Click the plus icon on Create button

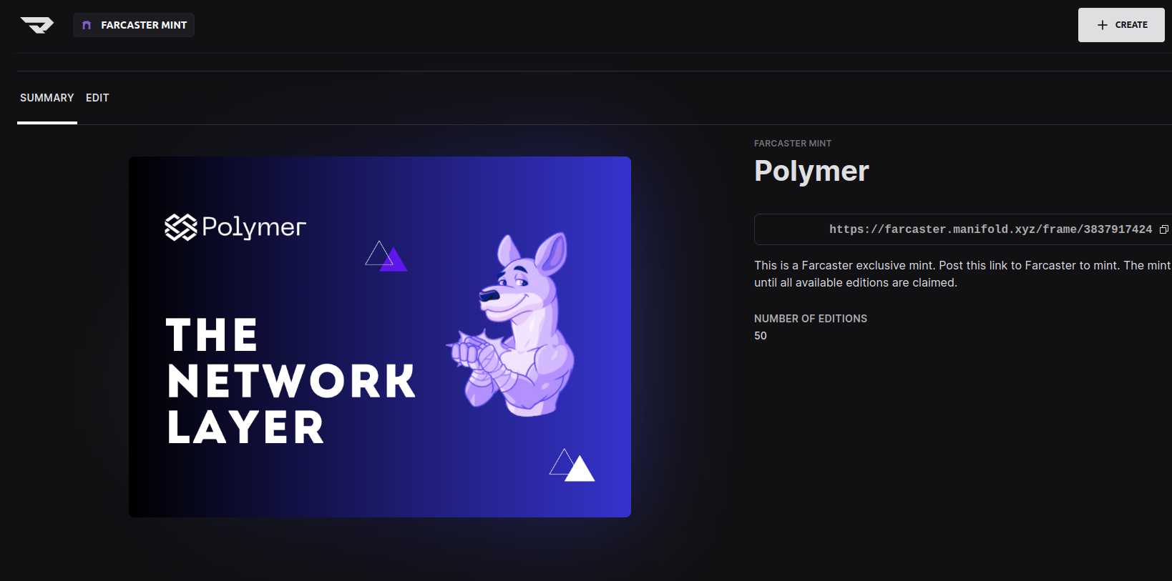[x=1103, y=25]
